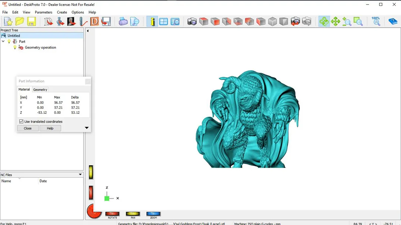
Task: Activate the green four-arrow pan mode icon
Action: tap(335, 21)
